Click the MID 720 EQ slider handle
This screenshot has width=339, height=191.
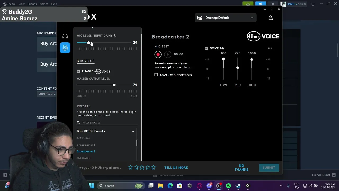pyautogui.click(x=238, y=68)
